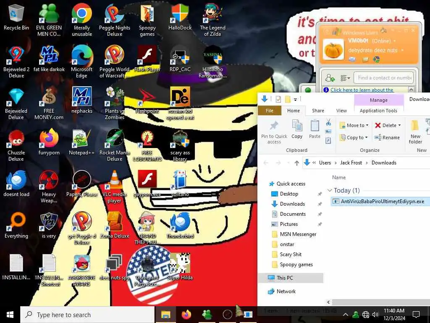Show hidden system tray icons
The height and width of the screenshot is (323, 430).
pyautogui.click(x=346, y=315)
